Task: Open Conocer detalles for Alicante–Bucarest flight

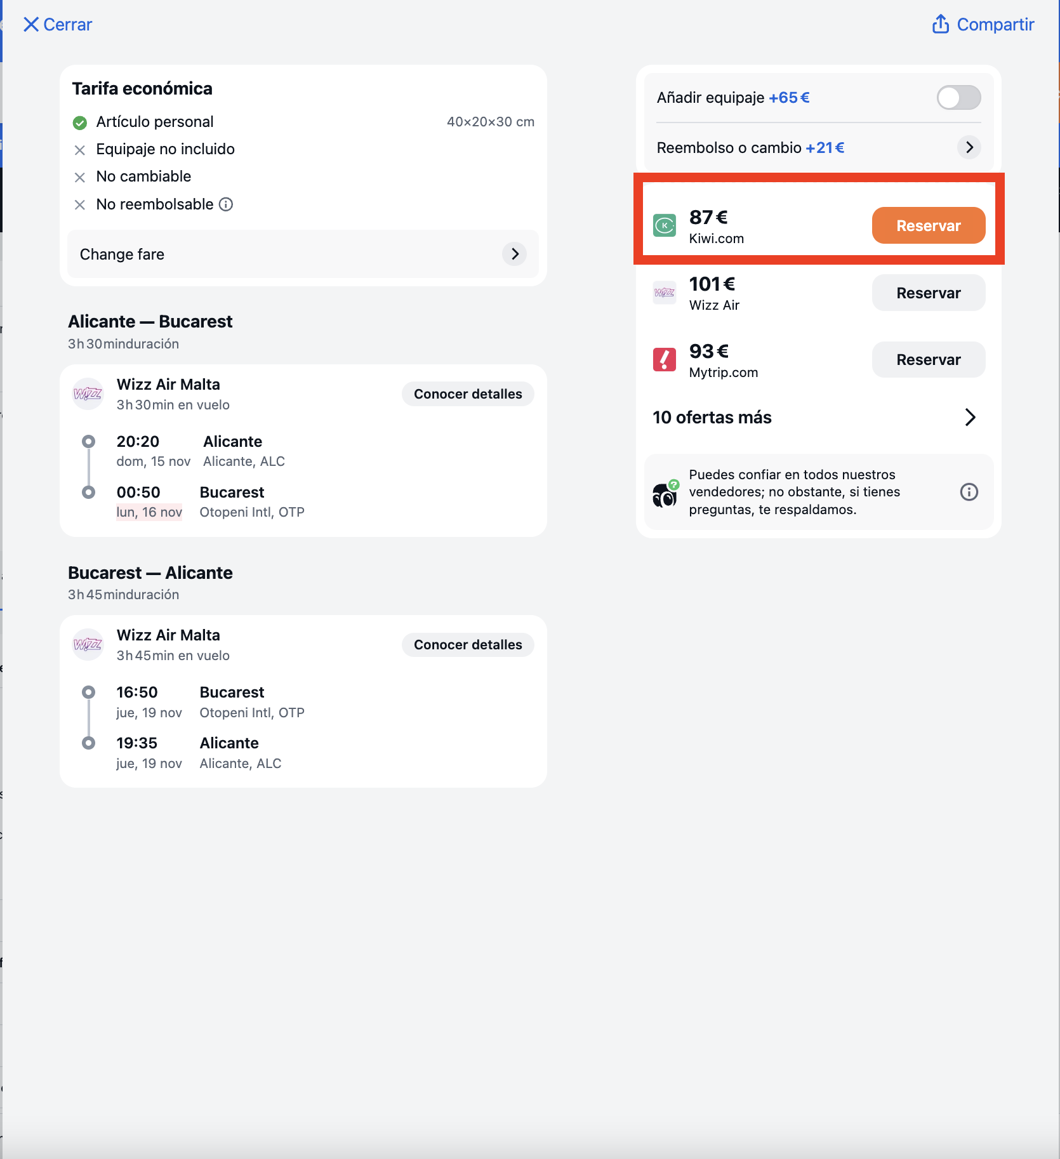Action: 468,394
